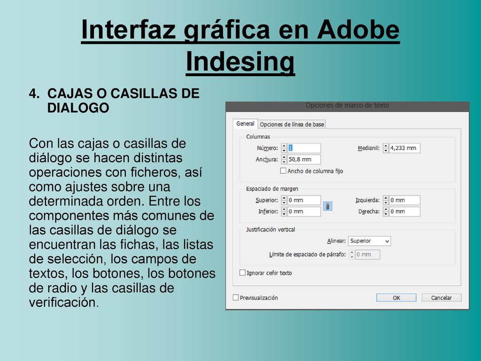Click the Izquierda margin input field
This screenshot has width=481, height=361.
coord(404,200)
